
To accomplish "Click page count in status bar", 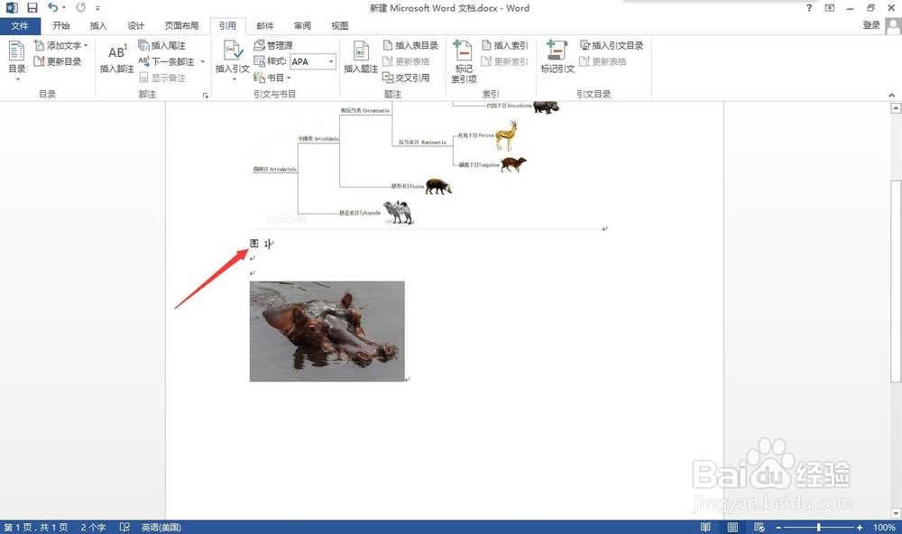I will pos(36,527).
